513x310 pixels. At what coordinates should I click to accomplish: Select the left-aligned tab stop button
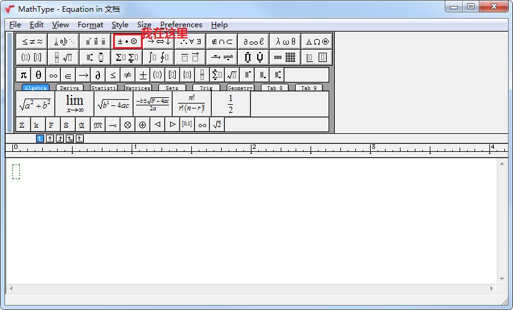tap(40, 138)
